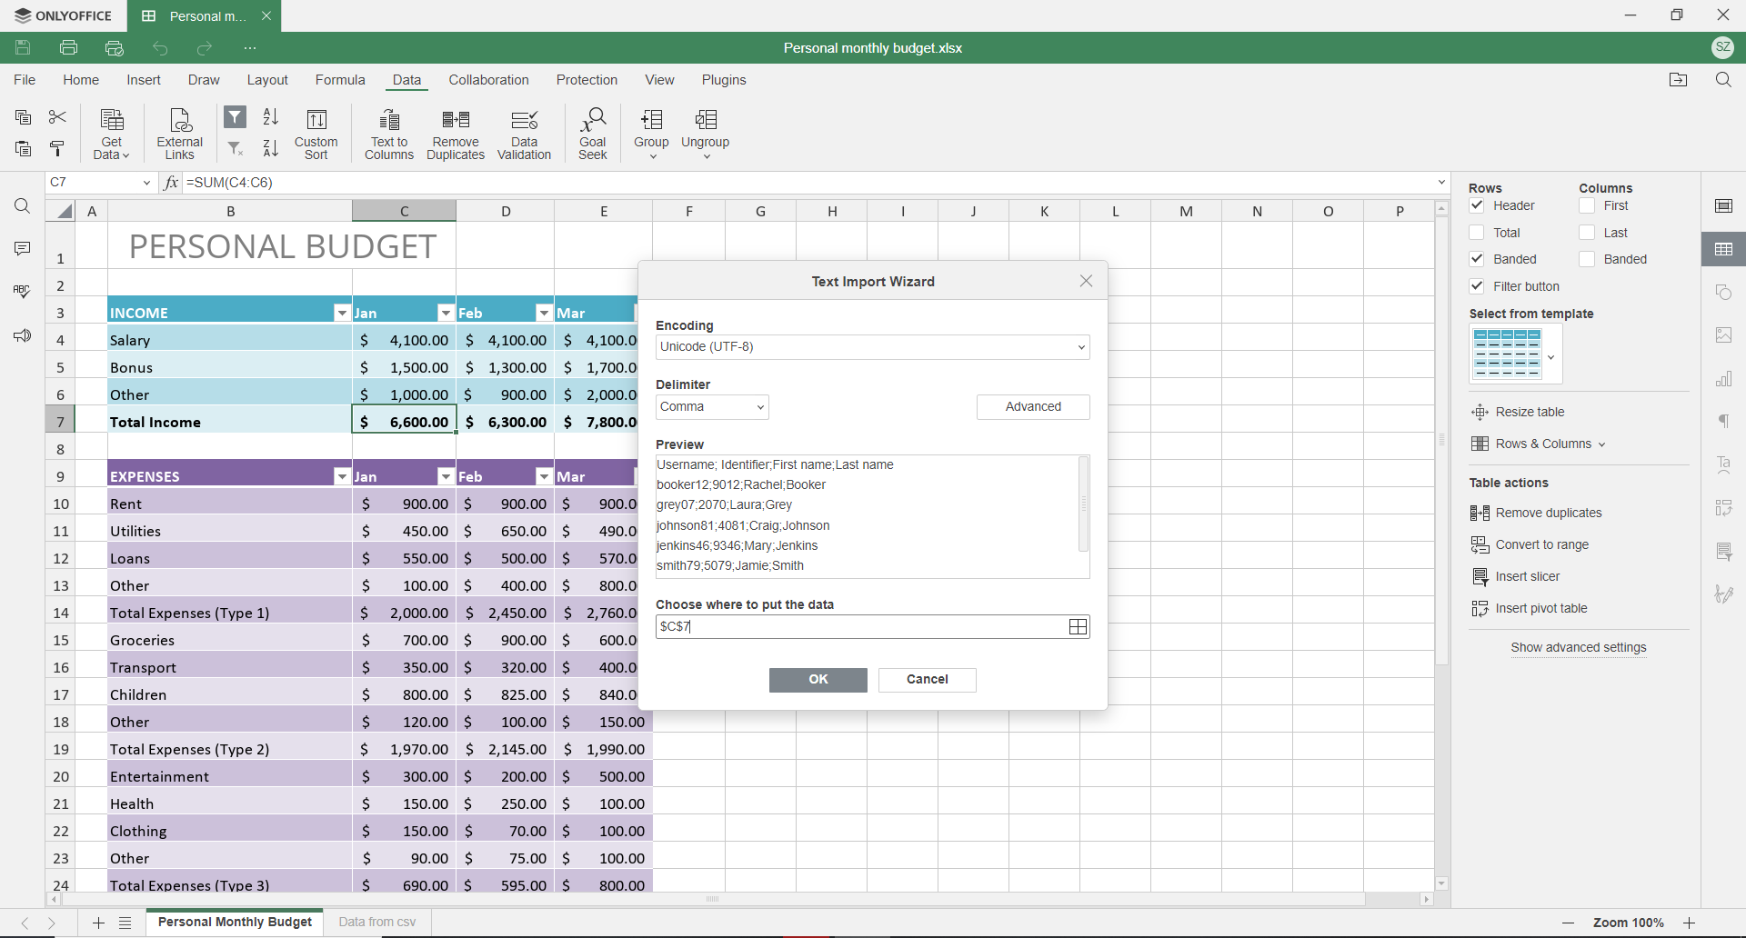Click the Zoom in plus button
Image resolution: width=1746 pixels, height=938 pixels.
(x=1690, y=923)
